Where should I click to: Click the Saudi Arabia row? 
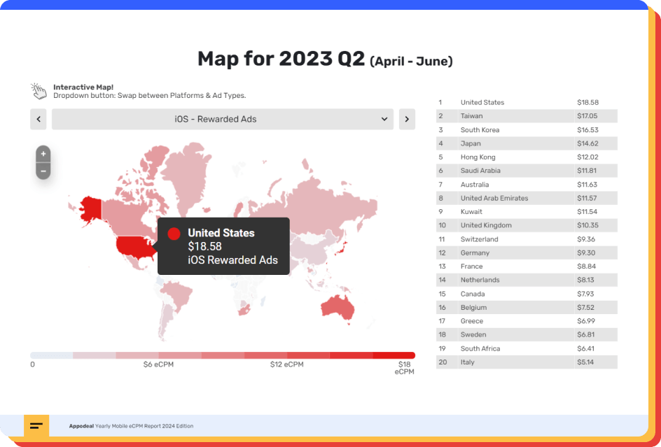click(527, 171)
